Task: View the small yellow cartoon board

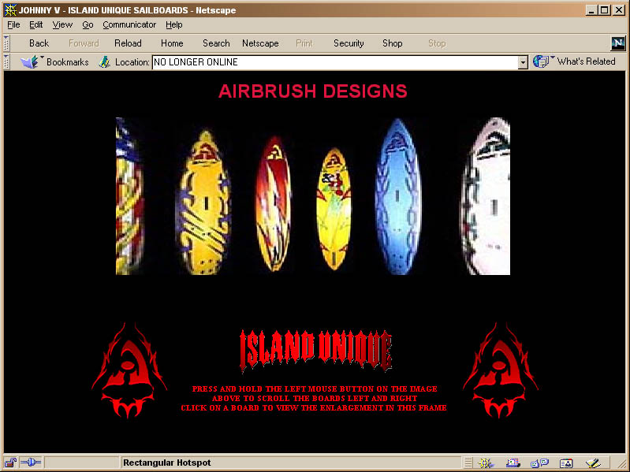Action: 334,209
